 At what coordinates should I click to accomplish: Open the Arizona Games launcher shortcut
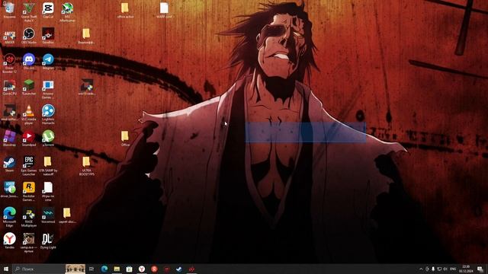[48, 89]
